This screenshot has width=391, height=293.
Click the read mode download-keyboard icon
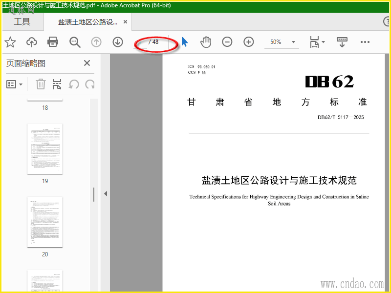pyautogui.click(x=342, y=42)
